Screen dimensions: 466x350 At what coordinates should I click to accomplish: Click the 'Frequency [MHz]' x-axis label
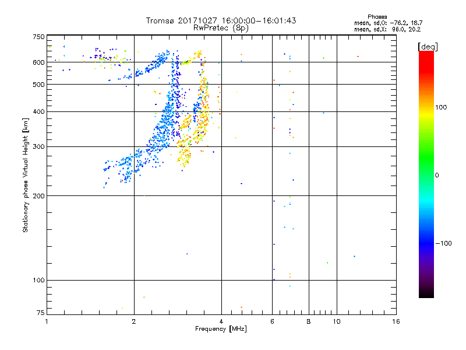(221, 329)
